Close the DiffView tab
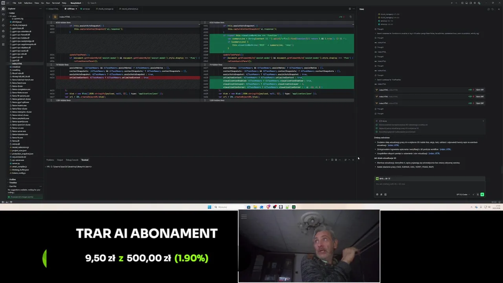The height and width of the screenshot is (283, 503). pyautogui.click(x=76, y=9)
